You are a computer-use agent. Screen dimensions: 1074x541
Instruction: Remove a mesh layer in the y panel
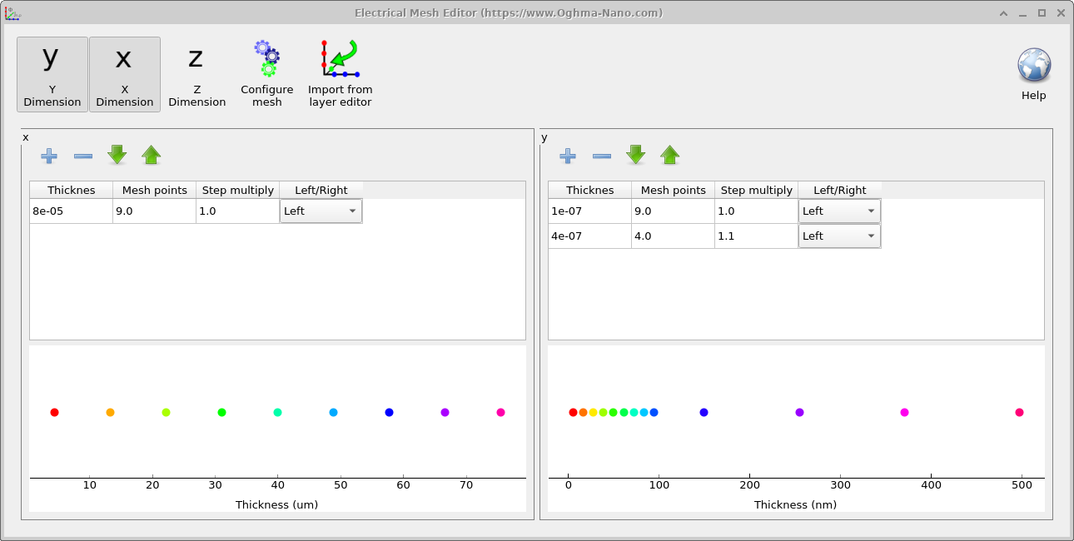pyautogui.click(x=601, y=156)
